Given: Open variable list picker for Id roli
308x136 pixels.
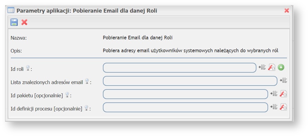Looking at the screenshot, I should coord(262,68).
